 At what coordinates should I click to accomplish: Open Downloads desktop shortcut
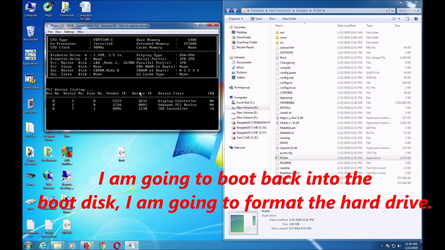[x=67, y=9]
